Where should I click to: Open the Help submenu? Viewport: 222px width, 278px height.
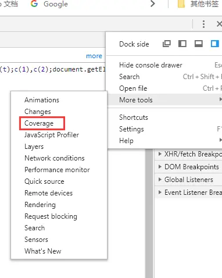click(164, 141)
